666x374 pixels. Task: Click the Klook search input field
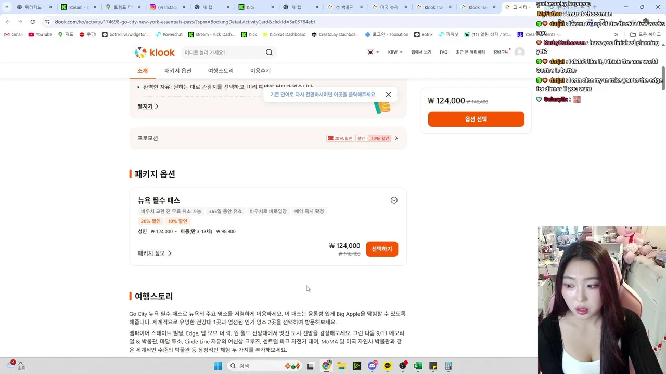223,52
